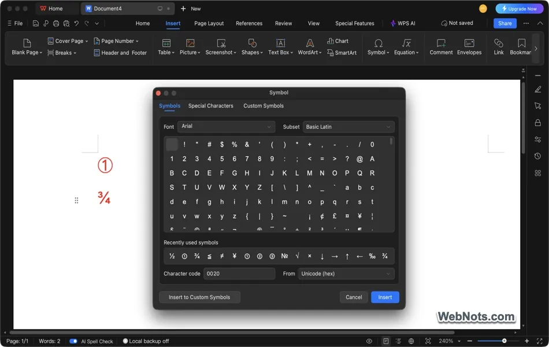This screenshot has height=347, width=549.
Task: Click the Chart icon in ribbon
Action: 337,41
